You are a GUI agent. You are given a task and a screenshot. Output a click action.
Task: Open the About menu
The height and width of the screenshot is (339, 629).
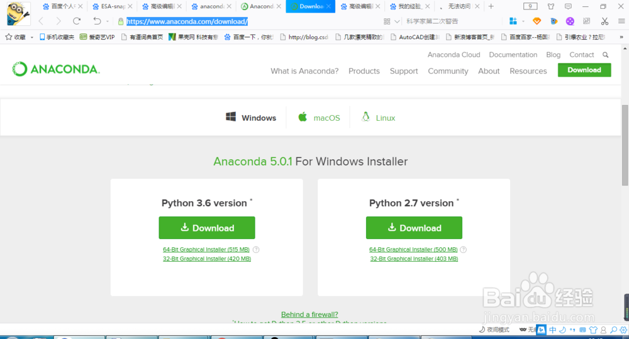click(x=489, y=71)
